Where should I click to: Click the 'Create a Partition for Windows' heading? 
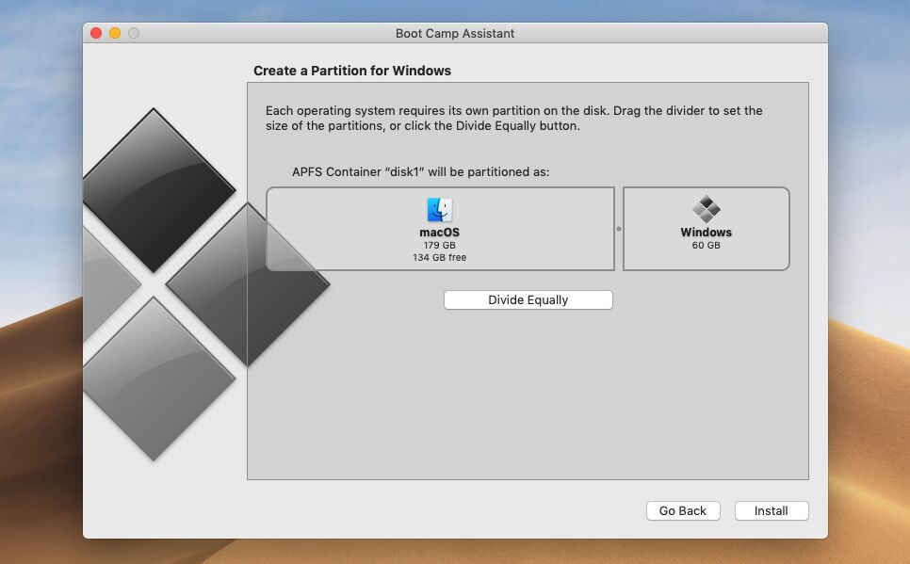[352, 71]
